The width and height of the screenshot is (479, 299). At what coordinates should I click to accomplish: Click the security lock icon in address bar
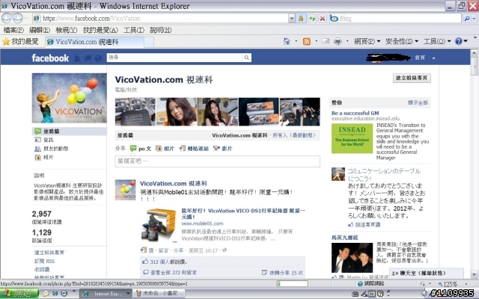[301, 19]
